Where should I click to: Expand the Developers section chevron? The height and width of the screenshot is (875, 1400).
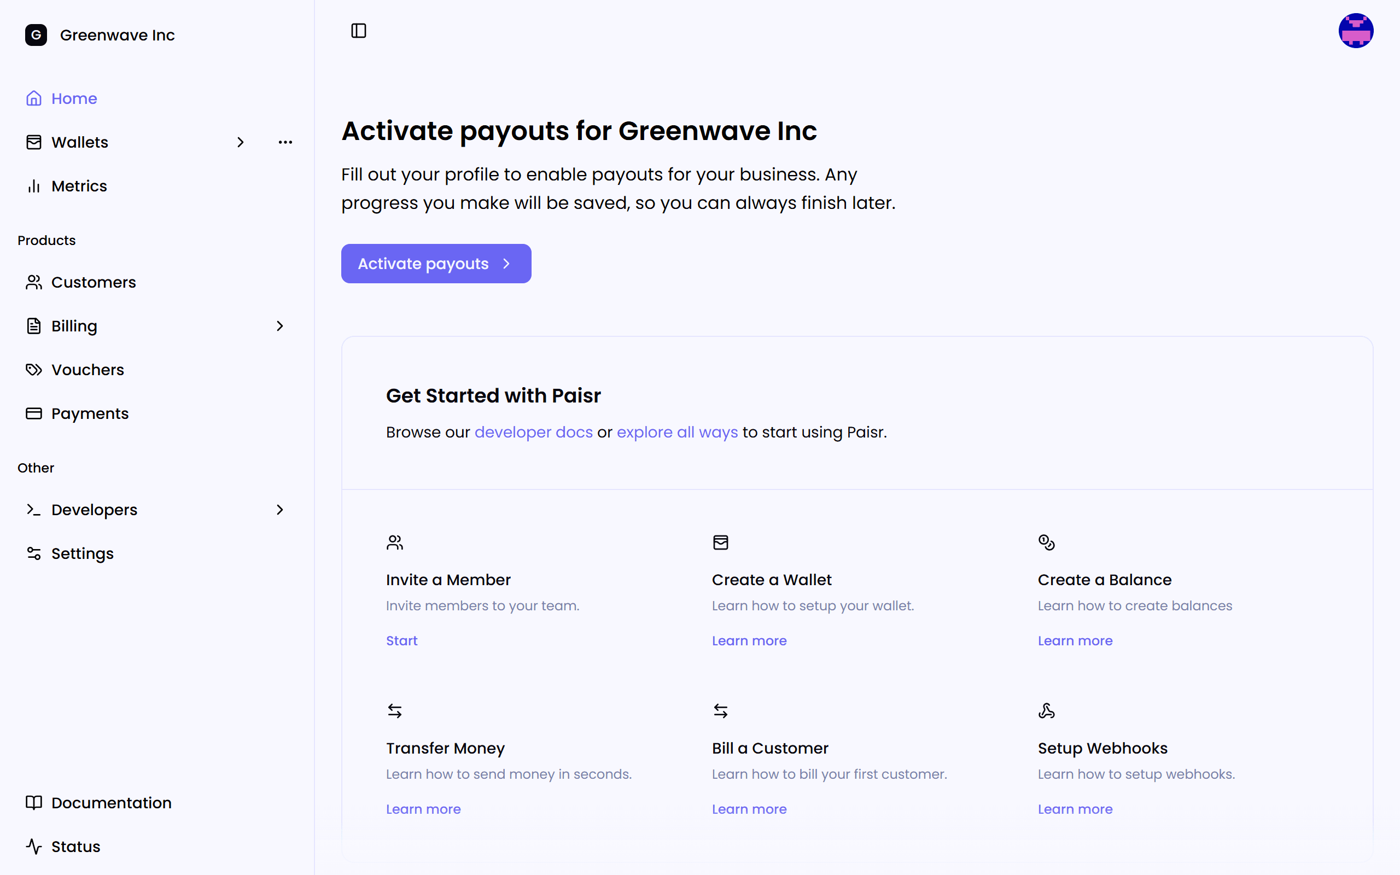click(280, 510)
